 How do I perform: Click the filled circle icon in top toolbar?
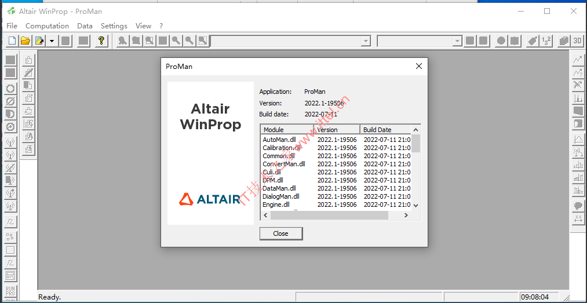[501, 41]
